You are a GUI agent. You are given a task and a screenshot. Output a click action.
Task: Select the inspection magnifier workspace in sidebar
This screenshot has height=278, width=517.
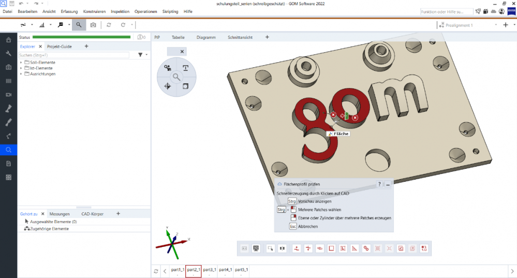(8, 150)
